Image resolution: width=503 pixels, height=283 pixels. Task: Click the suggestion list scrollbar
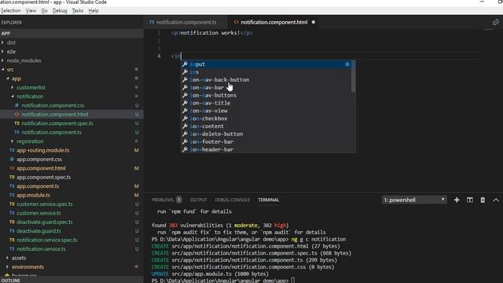[353, 76]
